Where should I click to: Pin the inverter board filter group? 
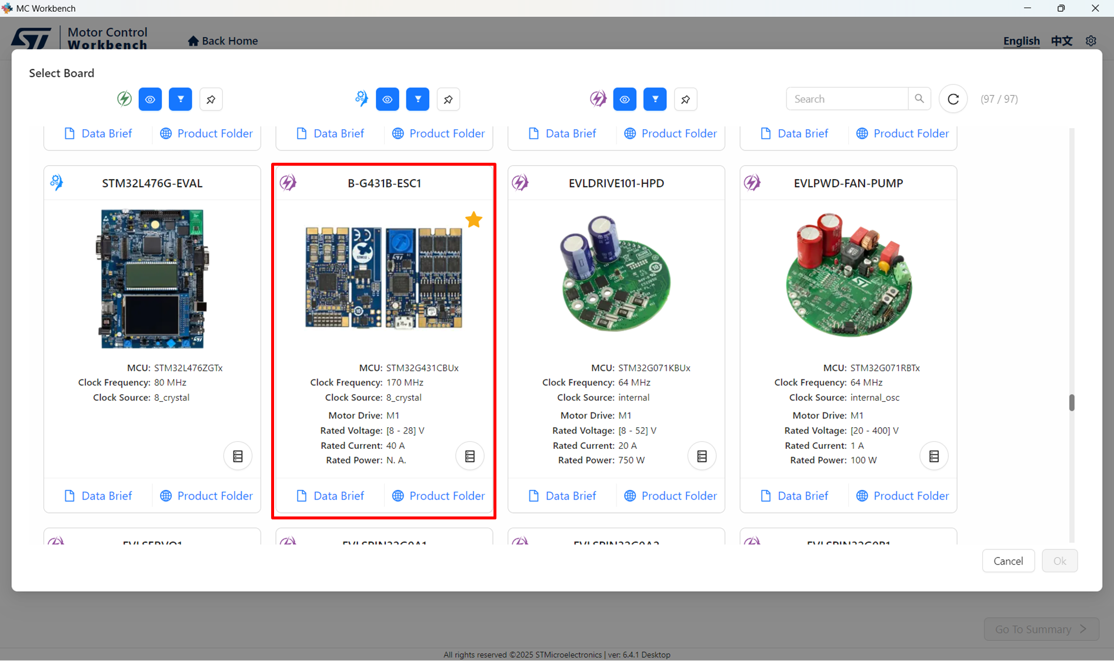coord(686,99)
